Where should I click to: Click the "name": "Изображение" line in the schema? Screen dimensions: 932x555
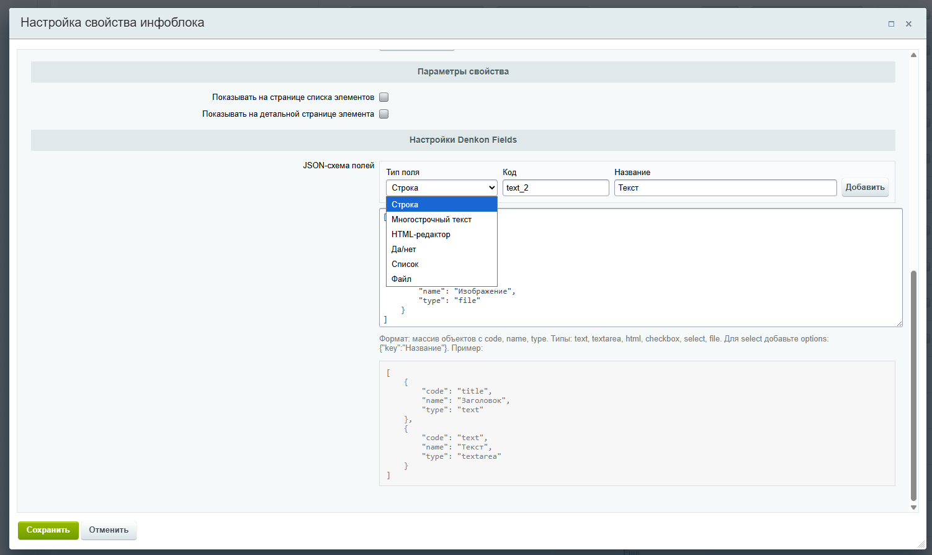pos(467,291)
